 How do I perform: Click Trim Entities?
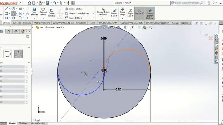[x=34, y=11]
